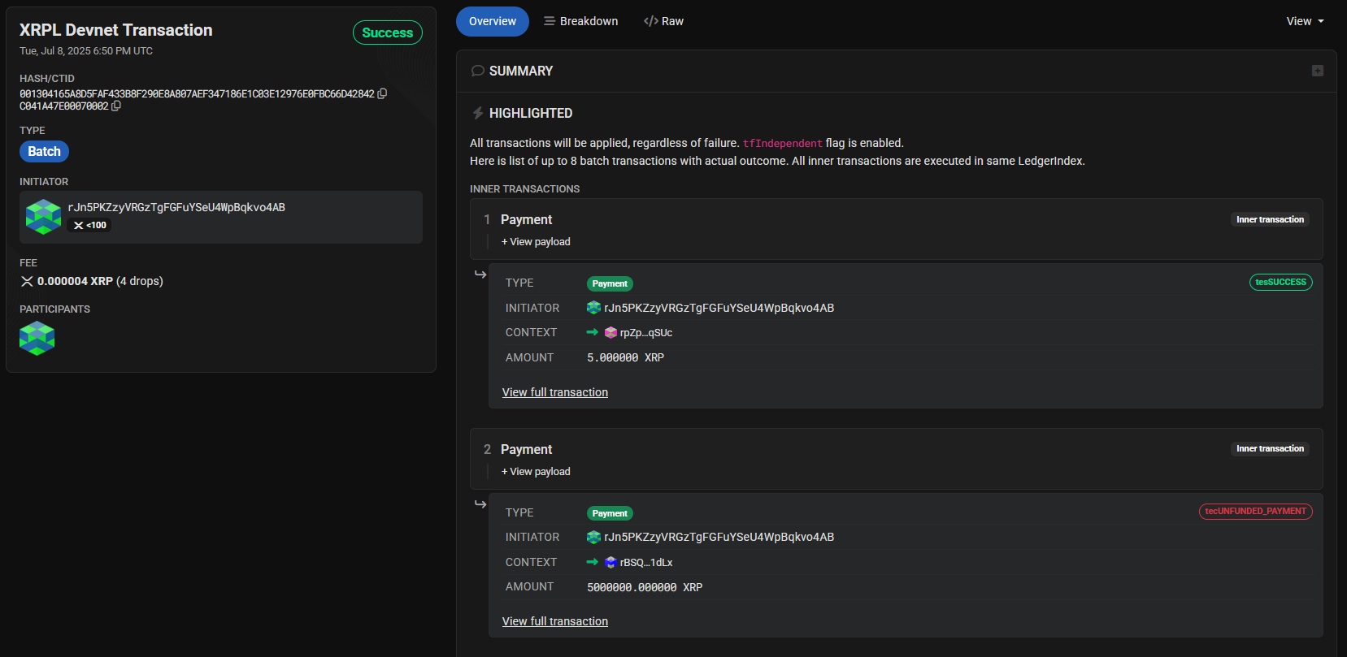Click the XRP logo icon beside the fee
Viewport: 1347px width, 657px height.
27,281
